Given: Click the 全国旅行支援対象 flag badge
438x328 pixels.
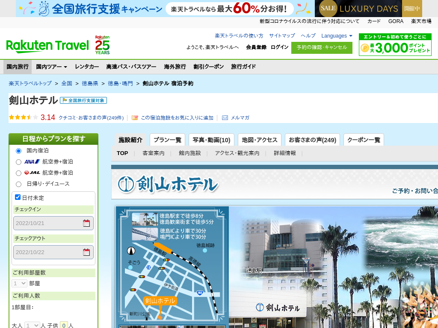Looking at the screenshot, I should point(83,100).
